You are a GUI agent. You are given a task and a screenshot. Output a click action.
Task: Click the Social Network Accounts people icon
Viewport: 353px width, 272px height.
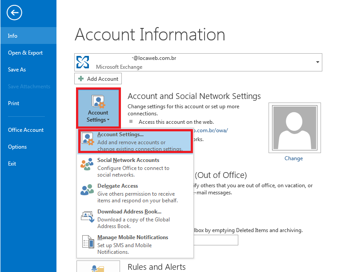click(87, 164)
